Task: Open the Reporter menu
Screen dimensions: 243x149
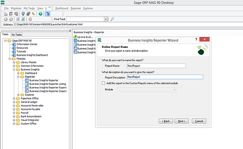Action: [x=76, y=8]
